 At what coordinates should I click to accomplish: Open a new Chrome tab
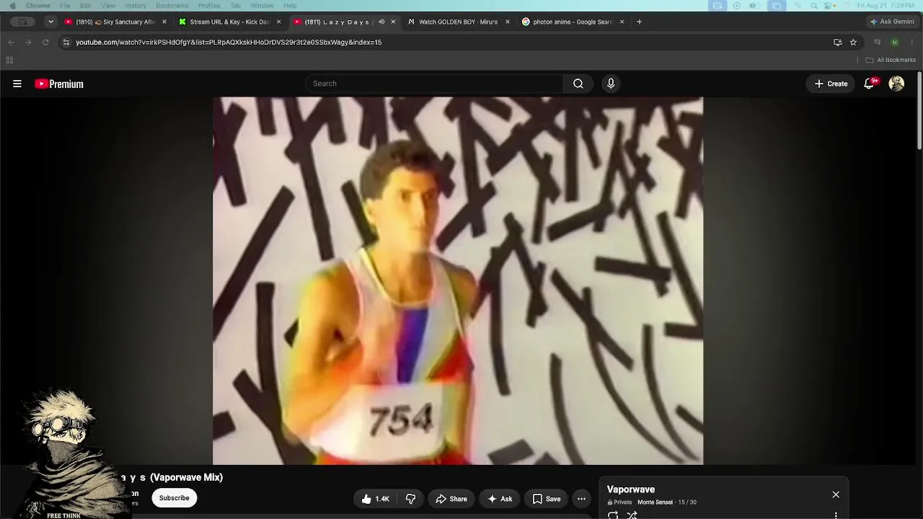coord(639,22)
